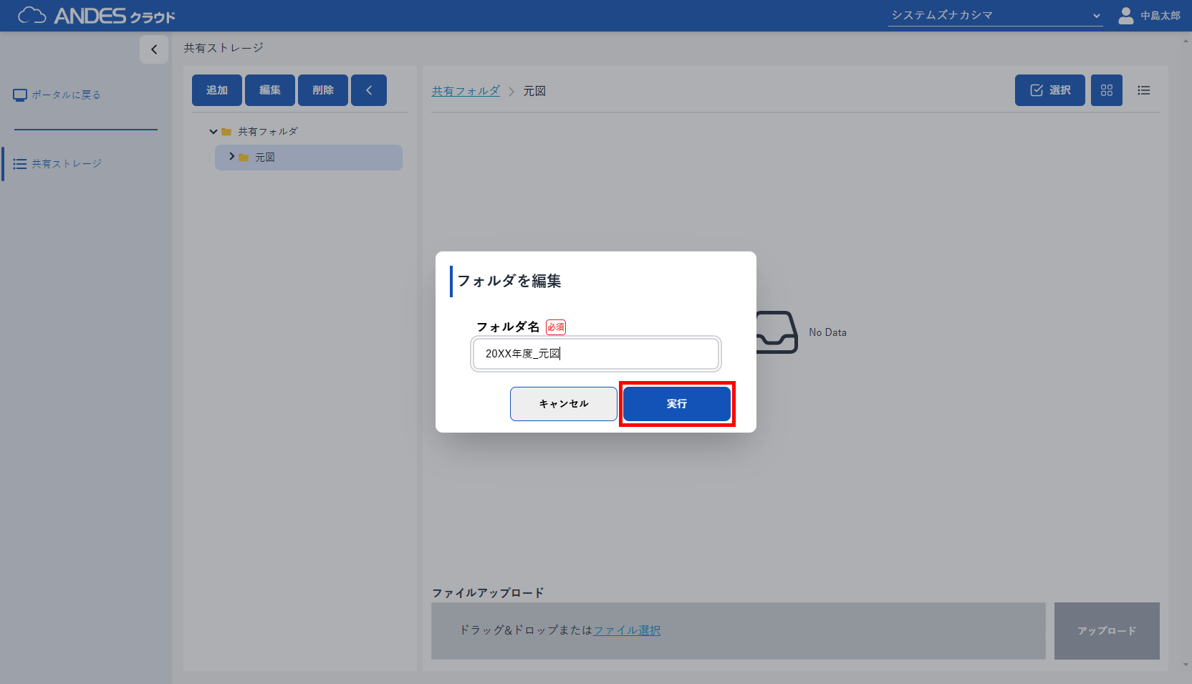Click the user account icon
Screen dimensions: 1192x684
click(x=1125, y=16)
